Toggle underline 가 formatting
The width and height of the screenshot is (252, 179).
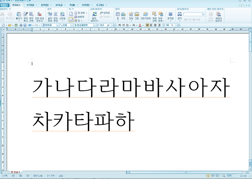(127, 25)
